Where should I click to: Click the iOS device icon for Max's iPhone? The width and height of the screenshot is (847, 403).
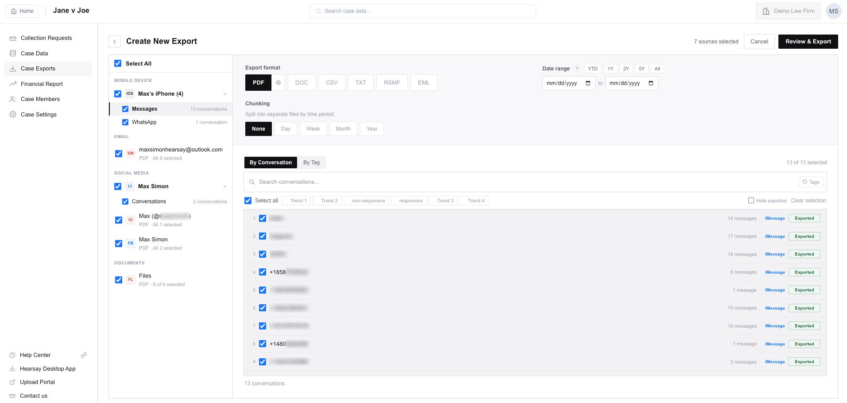[130, 94]
